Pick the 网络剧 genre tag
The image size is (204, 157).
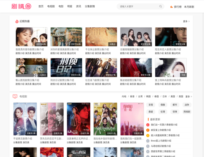tap(187, 111)
